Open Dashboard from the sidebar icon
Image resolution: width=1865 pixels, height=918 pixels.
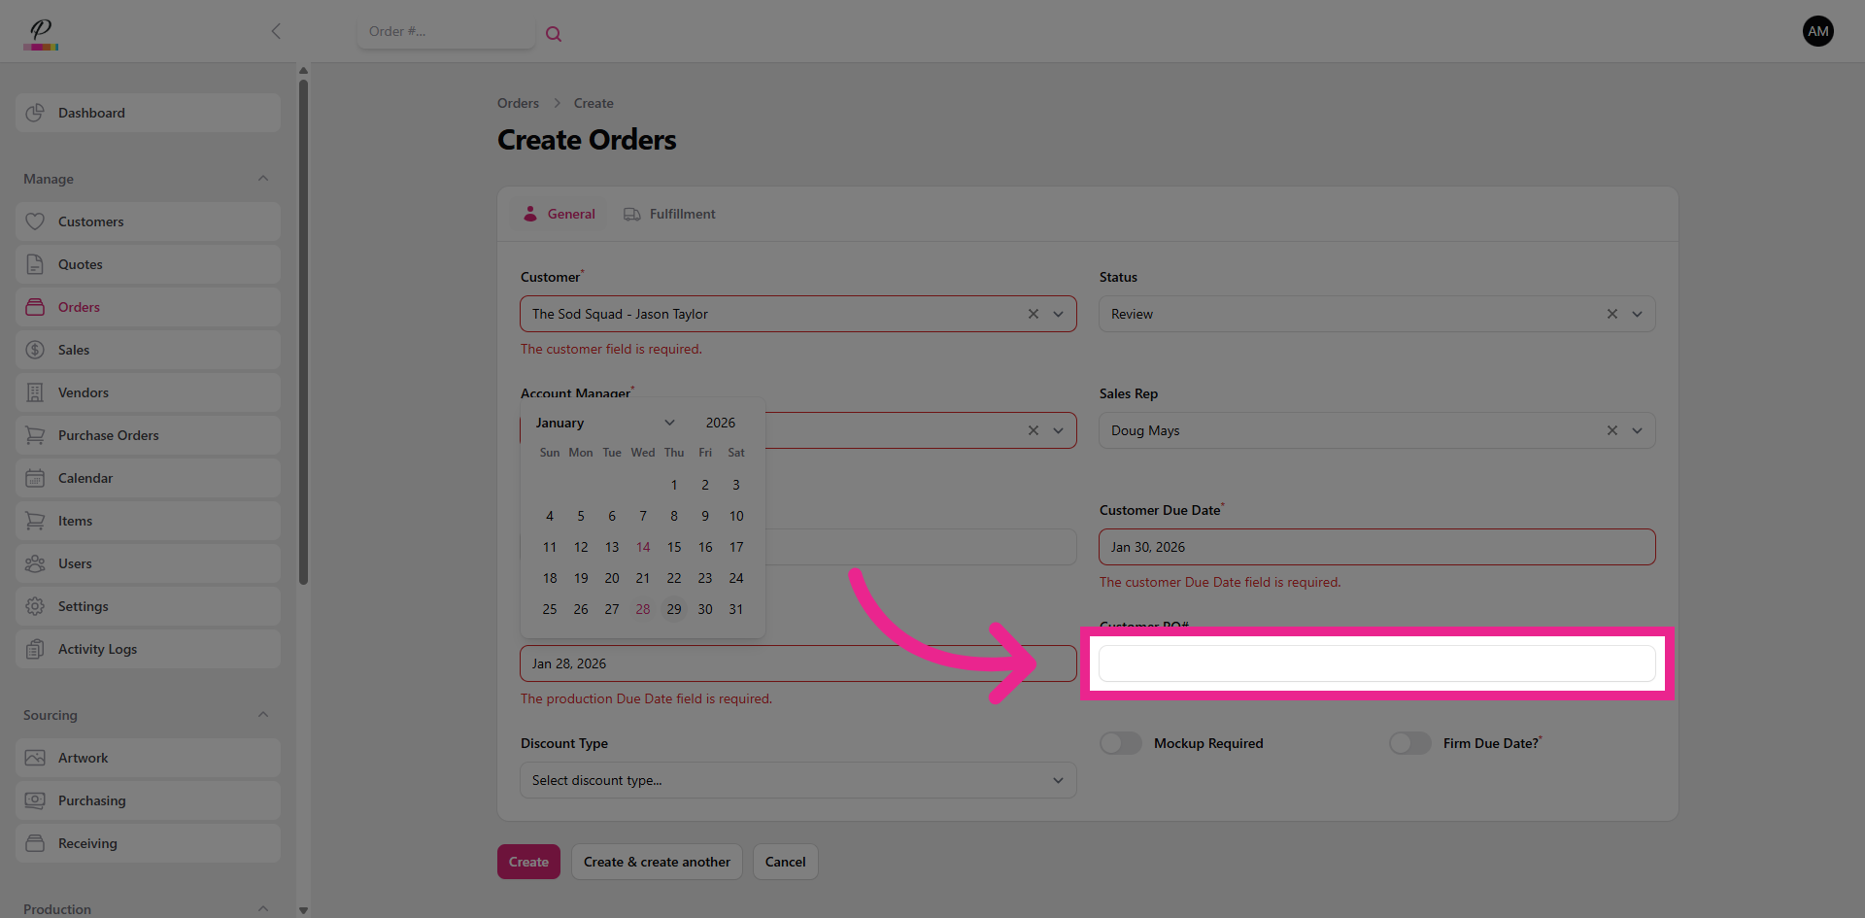(35, 113)
